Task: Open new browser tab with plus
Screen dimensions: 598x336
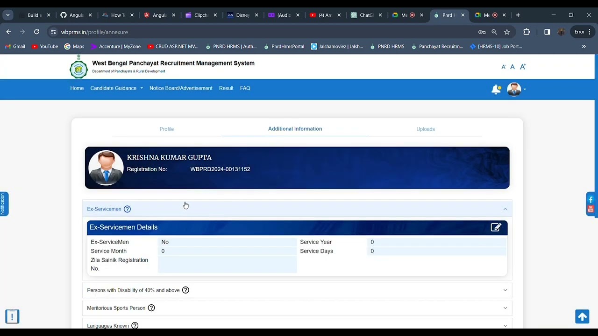Action: pyautogui.click(x=518, y=15)
